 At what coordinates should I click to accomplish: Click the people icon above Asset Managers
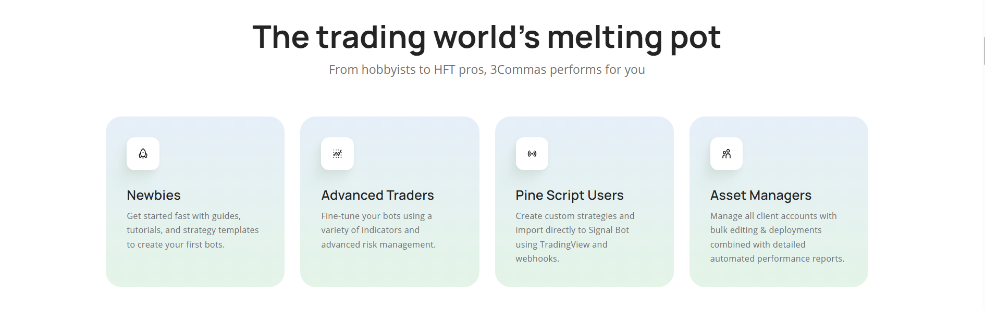click(x=726, y=153)
